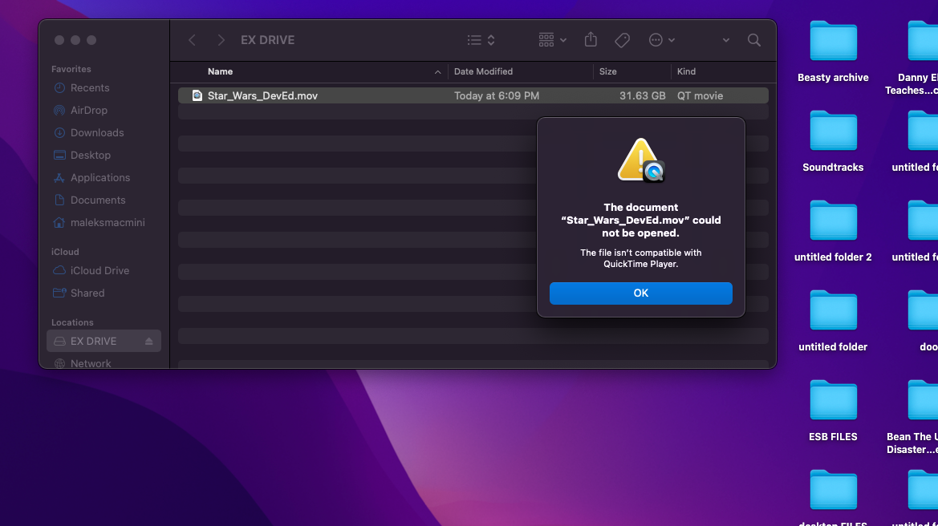Open Downloads in sidebar
Screen dimensions: 938x526
pos(97,132)
